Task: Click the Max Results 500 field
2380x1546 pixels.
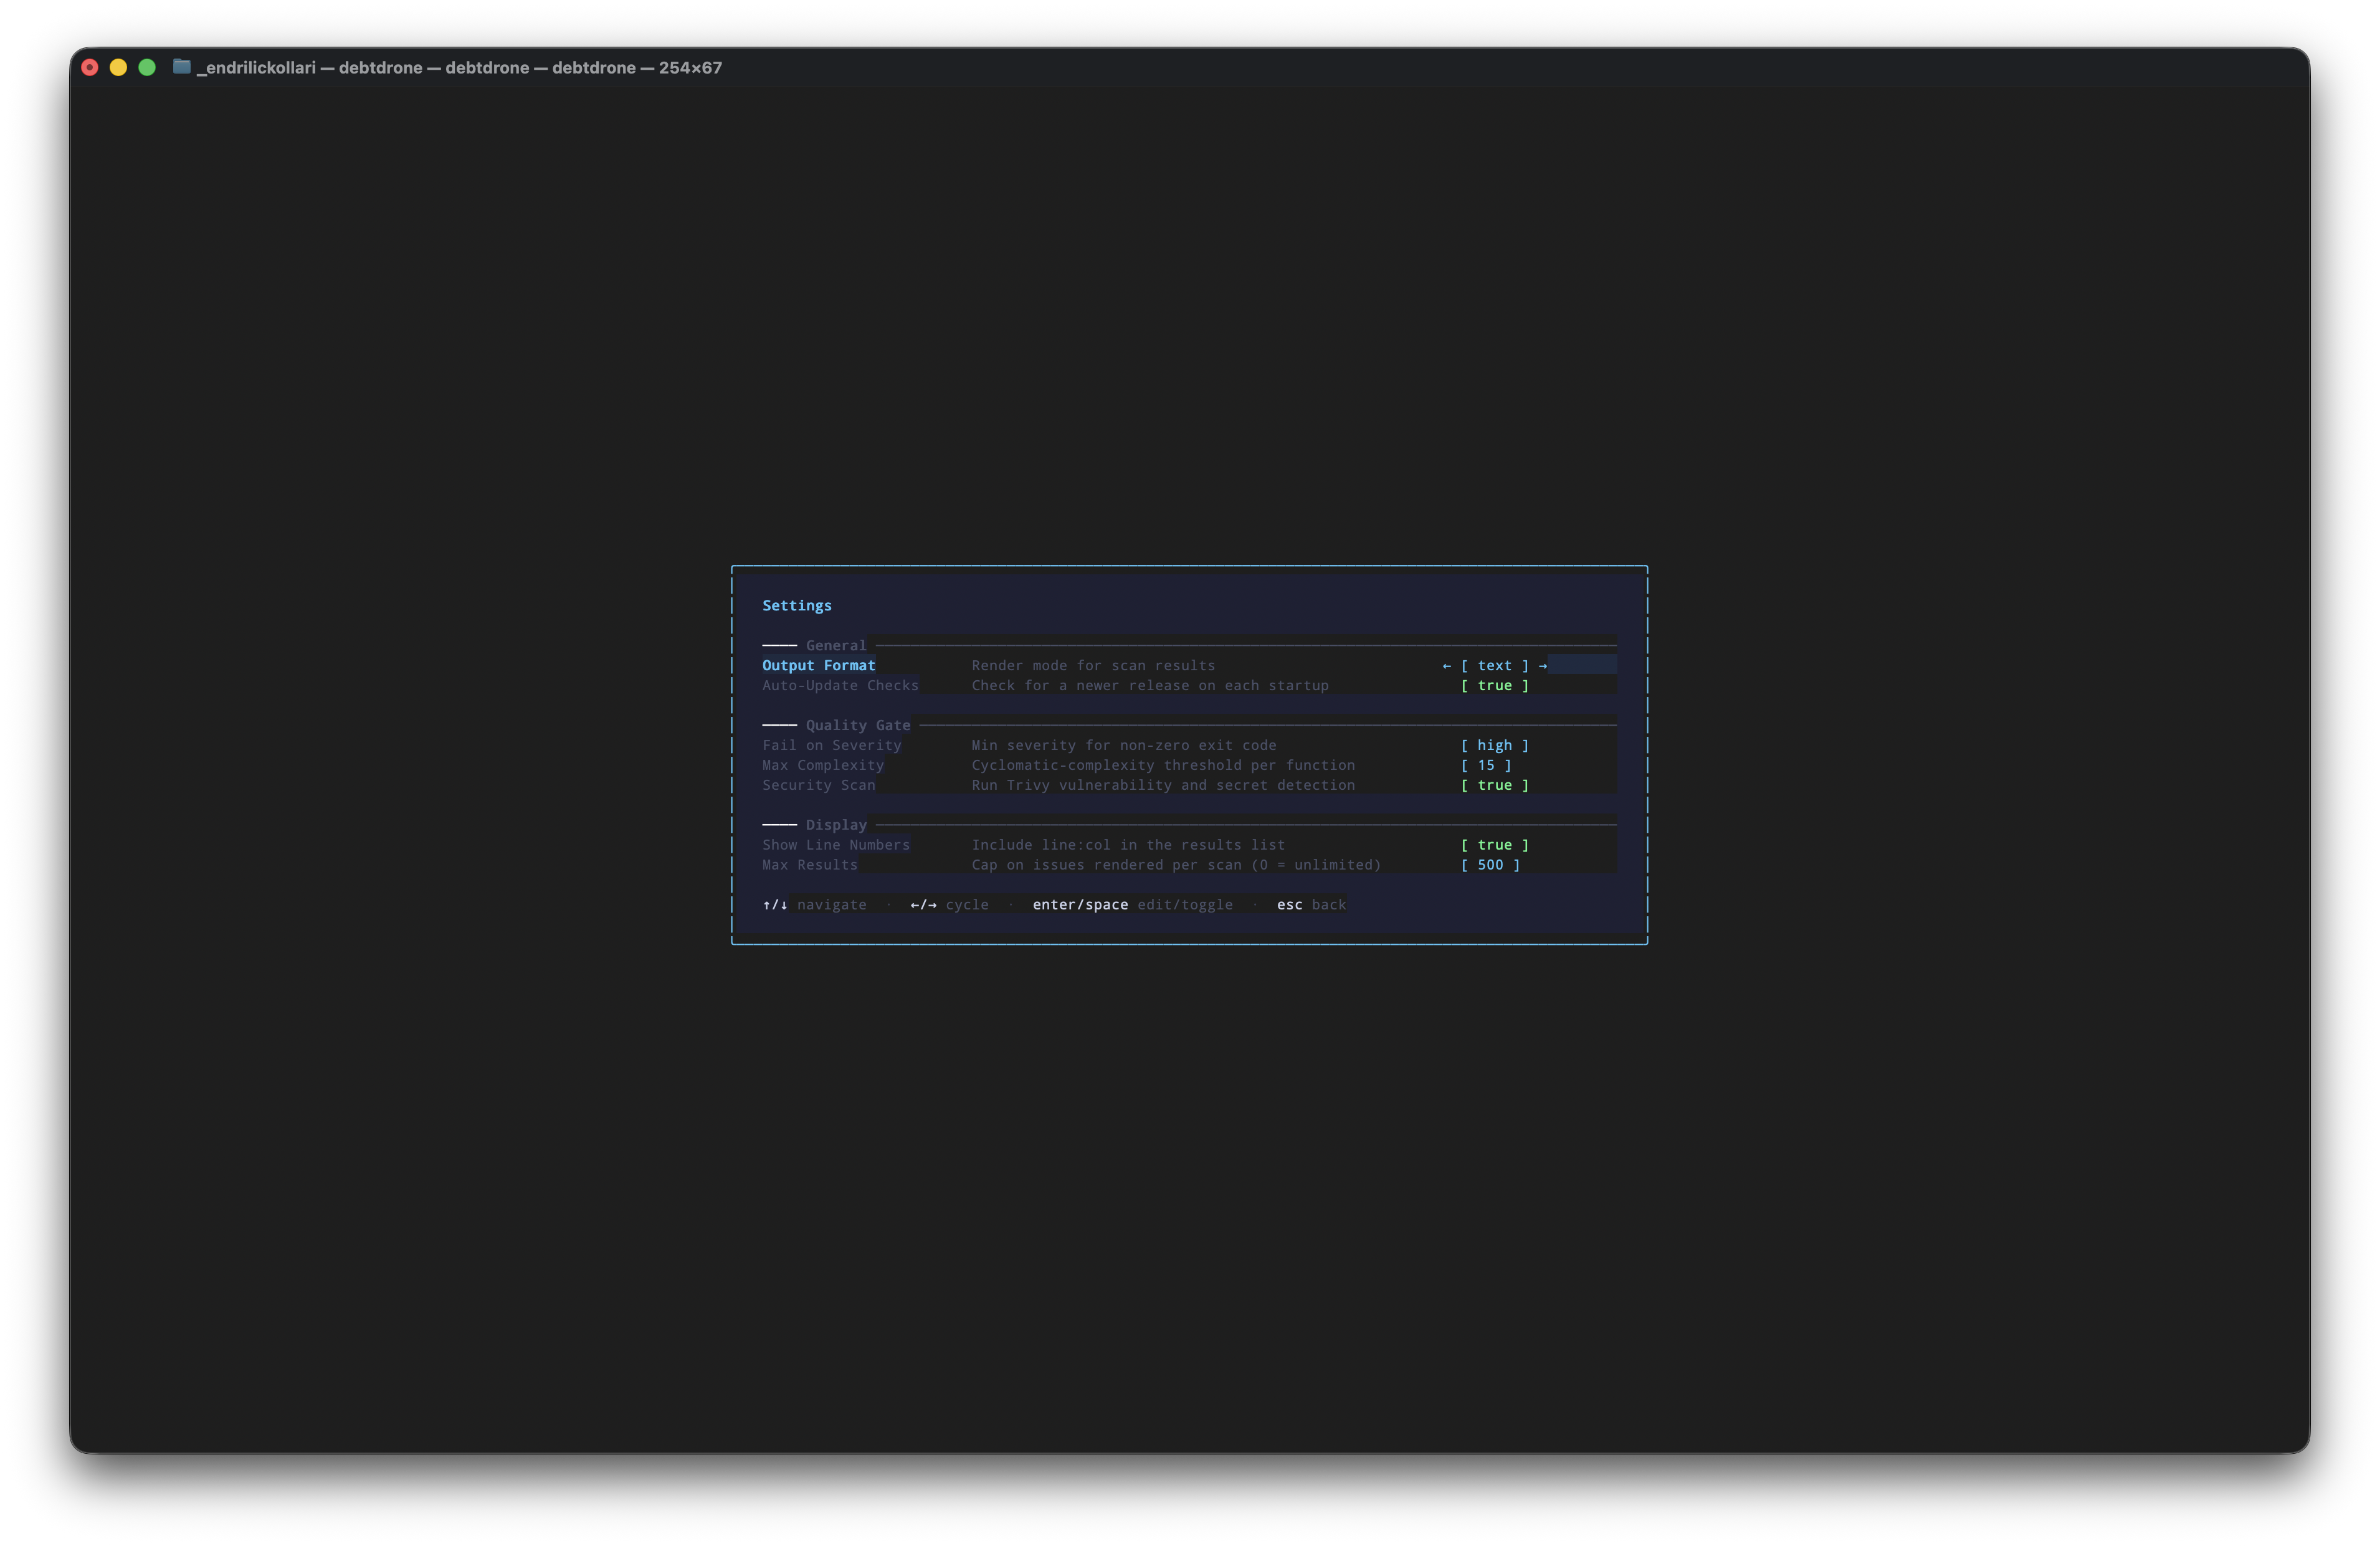Action: 1490,864
